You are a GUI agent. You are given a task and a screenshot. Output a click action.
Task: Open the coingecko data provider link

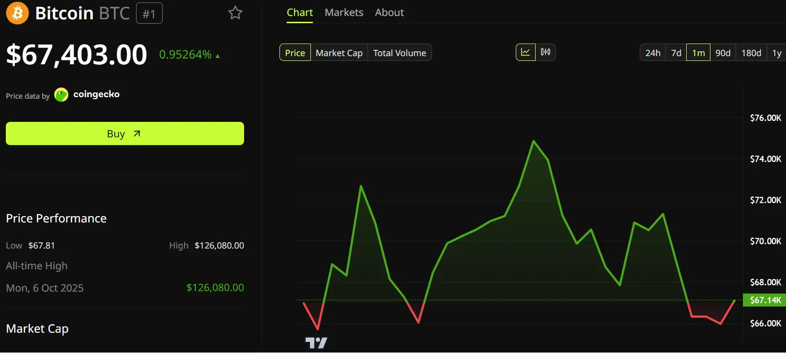[x=96, y=94]
